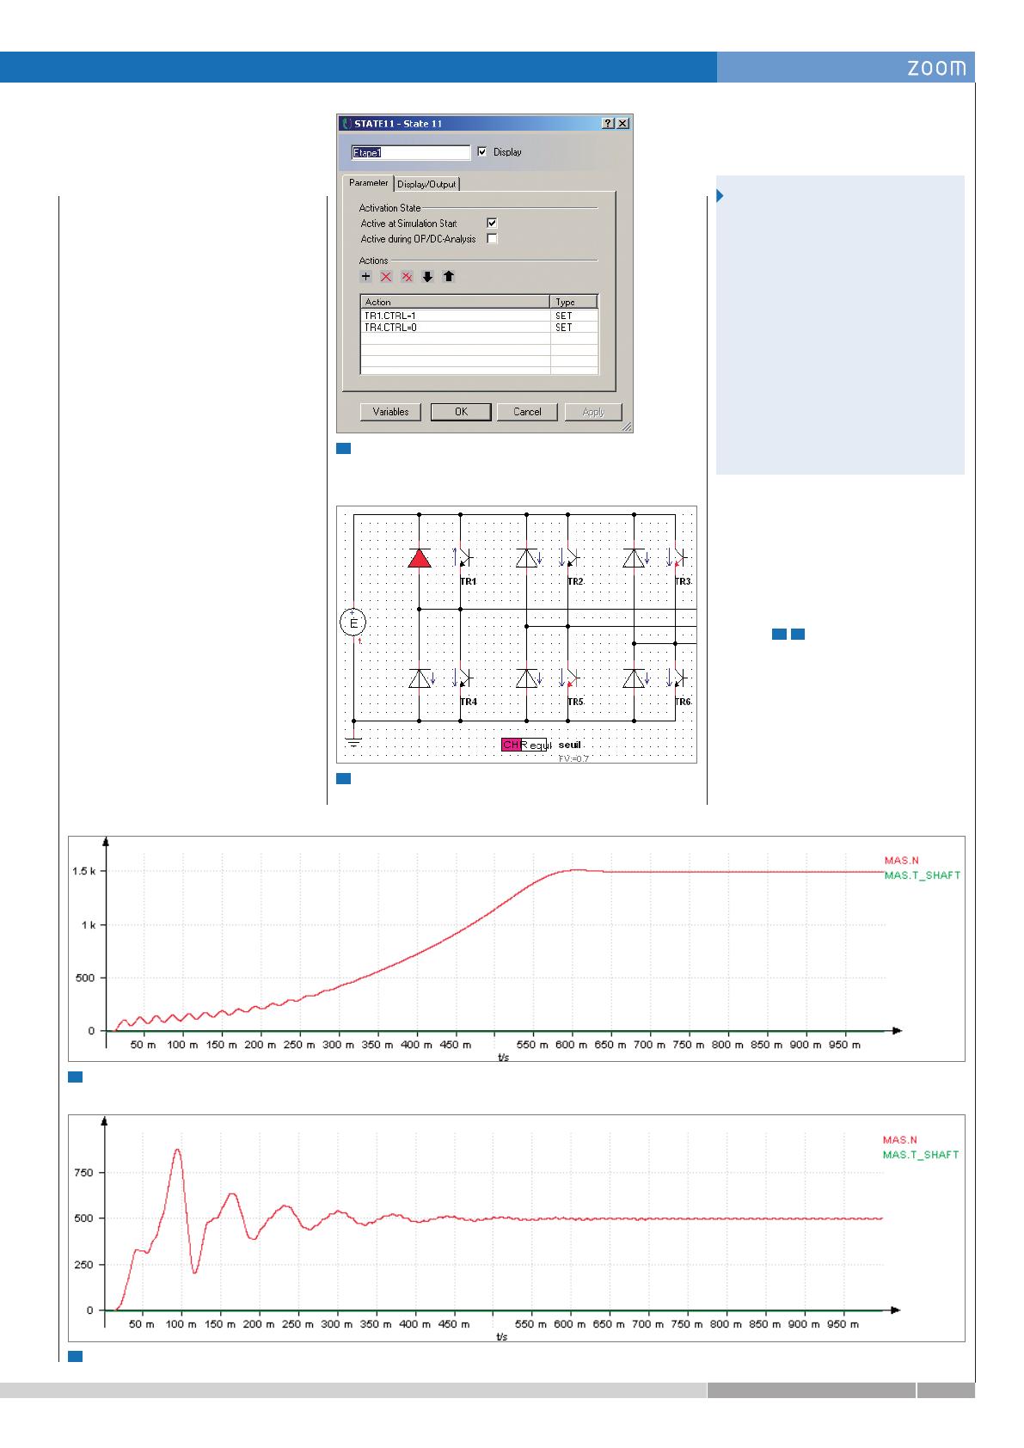Switch to the Display/Output tab
Screen dimensions: 1024x1448
426,184
